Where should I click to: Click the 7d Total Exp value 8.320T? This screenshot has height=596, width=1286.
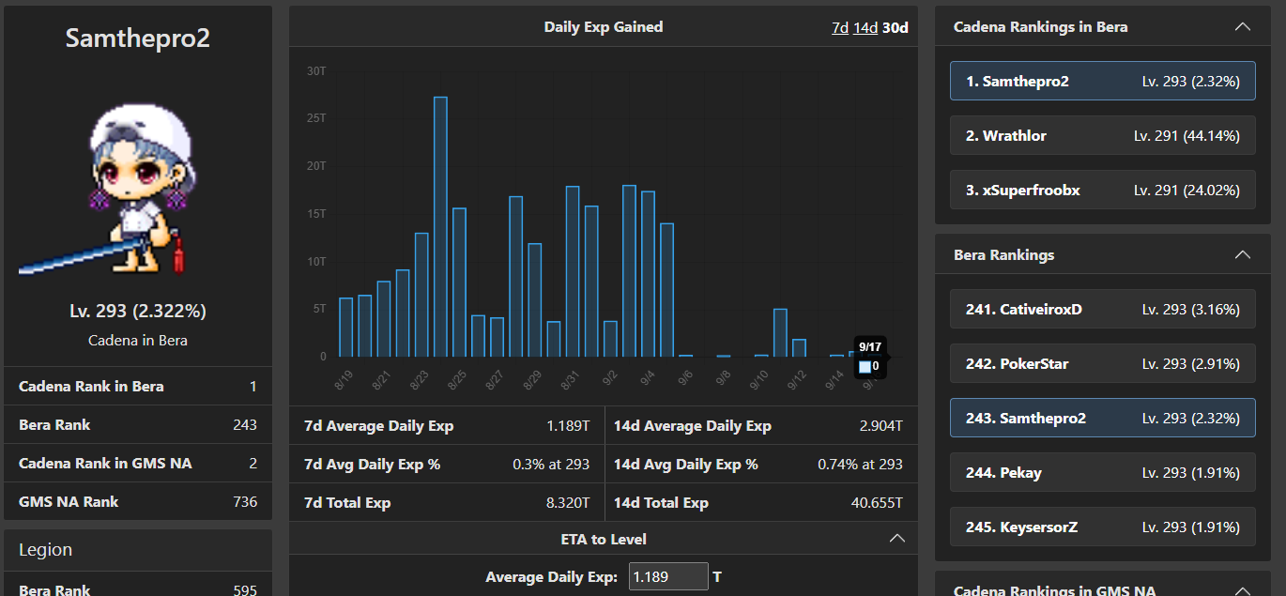coord(568,503)
